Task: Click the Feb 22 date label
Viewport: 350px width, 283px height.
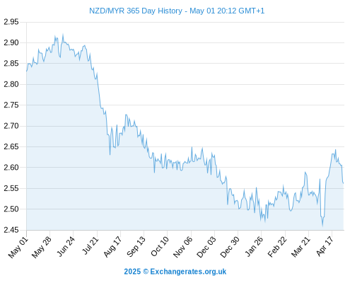Action: click(277, 247)
